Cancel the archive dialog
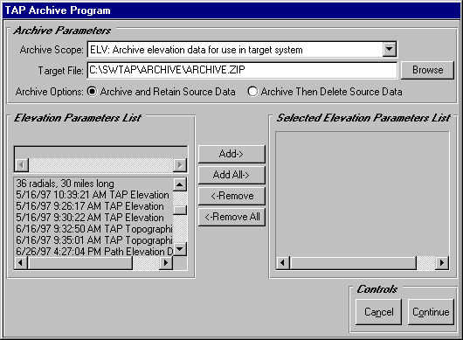The height and width of the screenshot is (340, 463). point(378,312)
